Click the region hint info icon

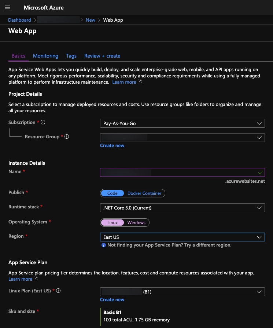tap(104, 245)
